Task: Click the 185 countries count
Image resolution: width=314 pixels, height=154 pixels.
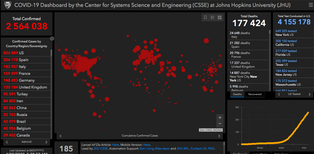Action: click(66, 149)
